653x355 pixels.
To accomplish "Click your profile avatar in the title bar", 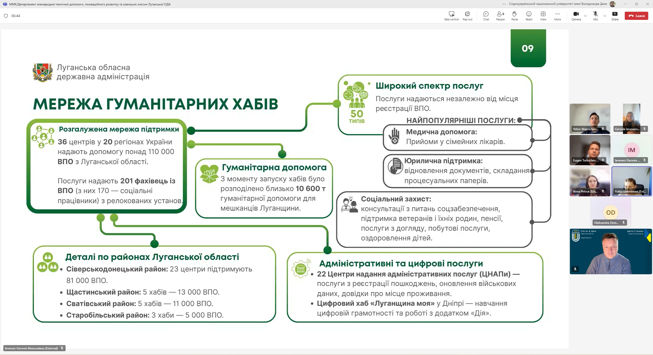I will pos(613,4).
